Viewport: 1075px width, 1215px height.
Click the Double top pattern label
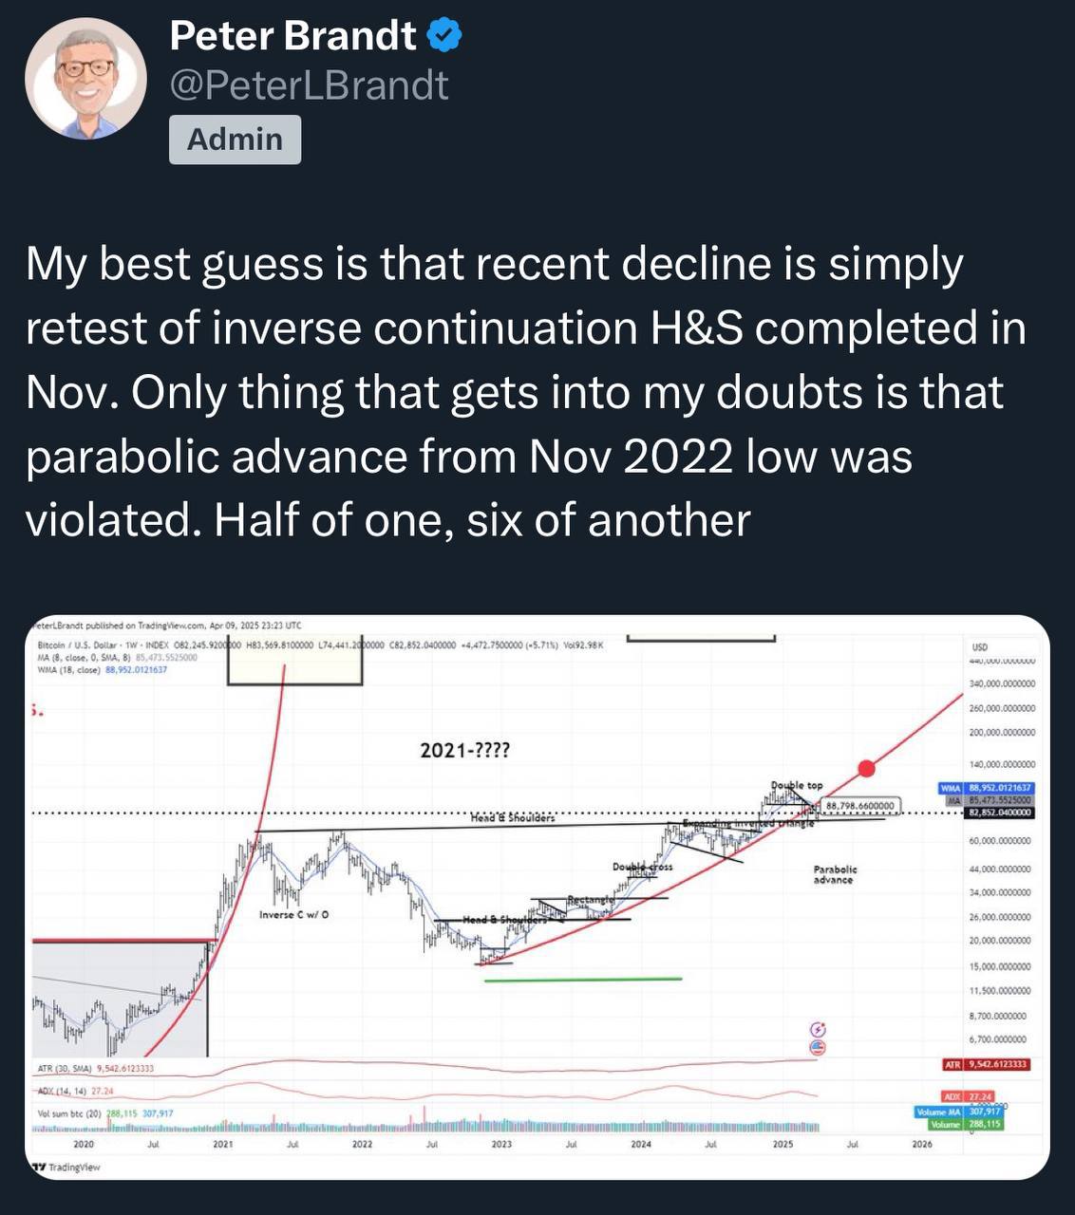(x=797, y=785)
